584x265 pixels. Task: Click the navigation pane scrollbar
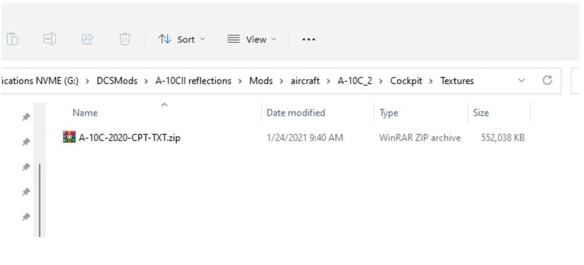click(x=40, y=198)
